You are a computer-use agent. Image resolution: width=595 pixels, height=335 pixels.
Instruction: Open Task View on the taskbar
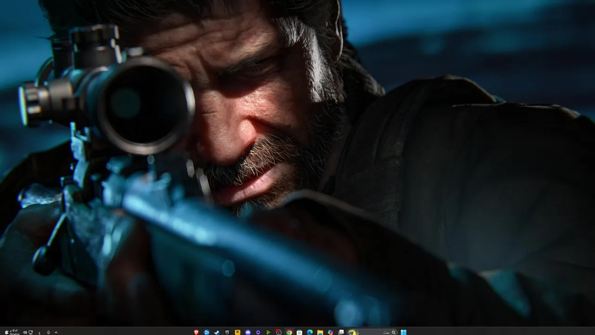(341, 332)
